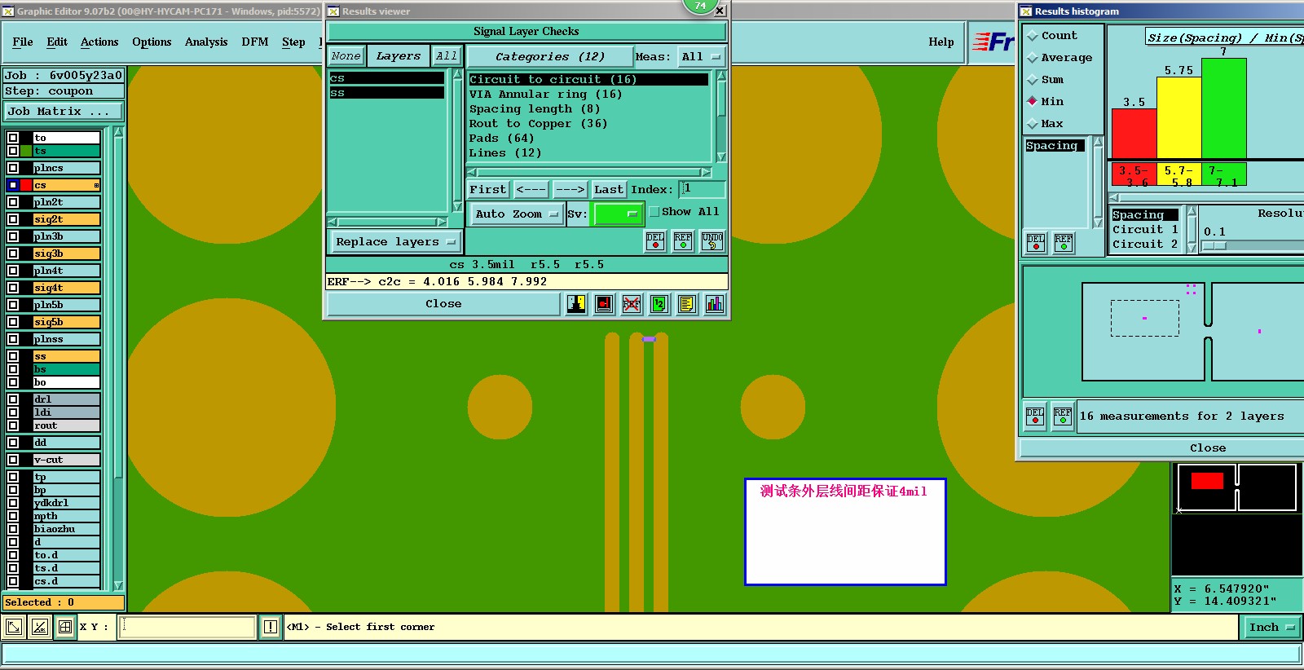Open the histogram bar chart icon
Screen dimensions: 1304x670
pyautogui.click(x=715, y=304)
